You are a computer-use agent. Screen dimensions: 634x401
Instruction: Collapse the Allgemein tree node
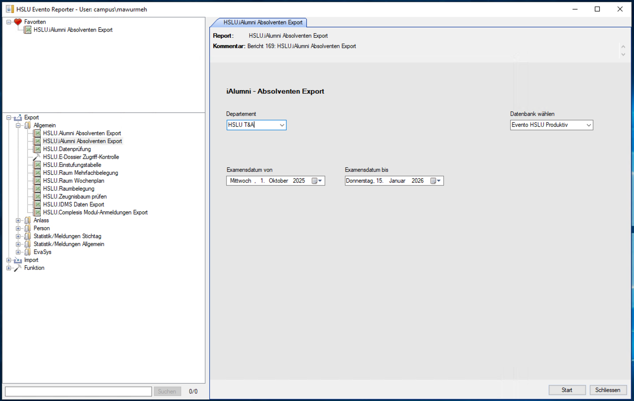point(18,125)
